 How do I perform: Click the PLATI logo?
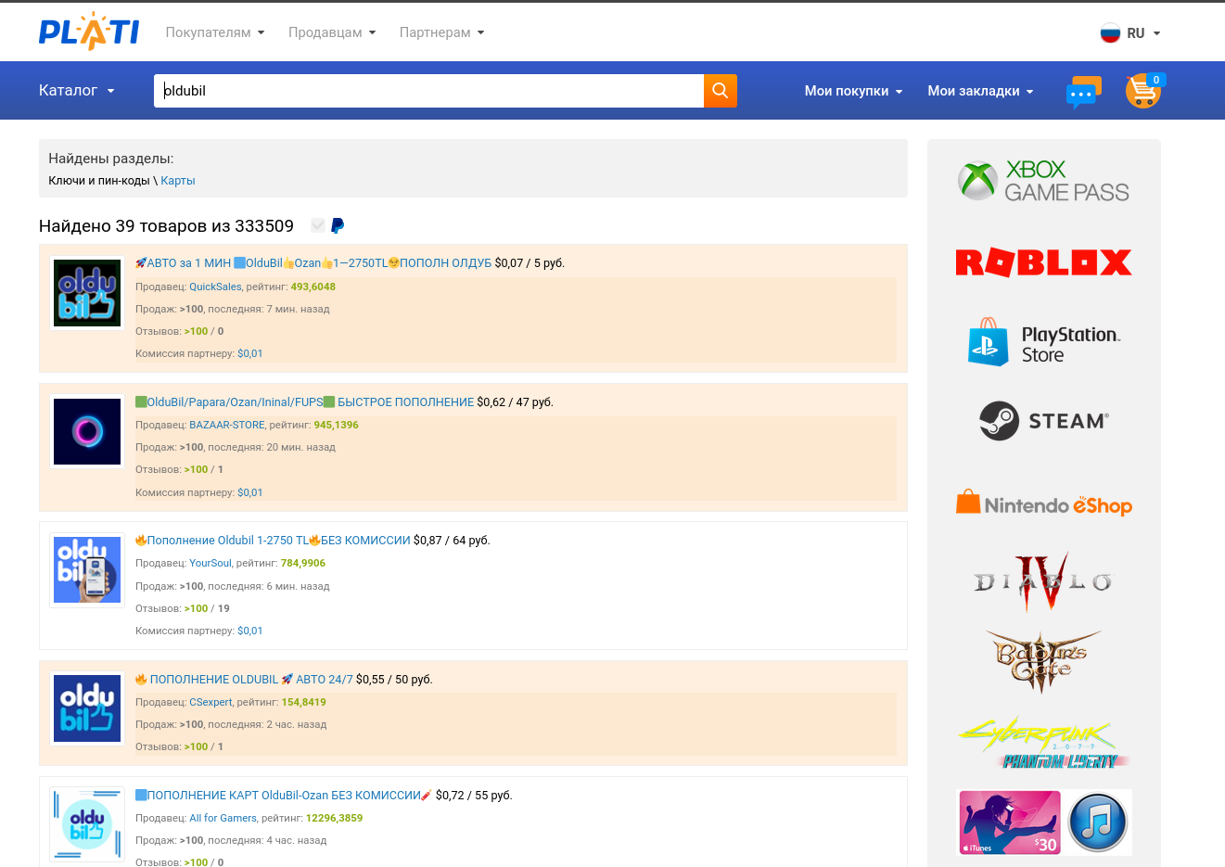click(x=88, y=32)
